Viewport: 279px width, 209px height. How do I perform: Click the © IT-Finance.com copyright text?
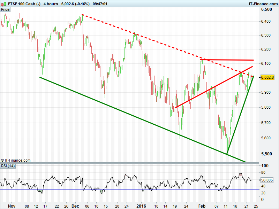[x=16, y=160]
